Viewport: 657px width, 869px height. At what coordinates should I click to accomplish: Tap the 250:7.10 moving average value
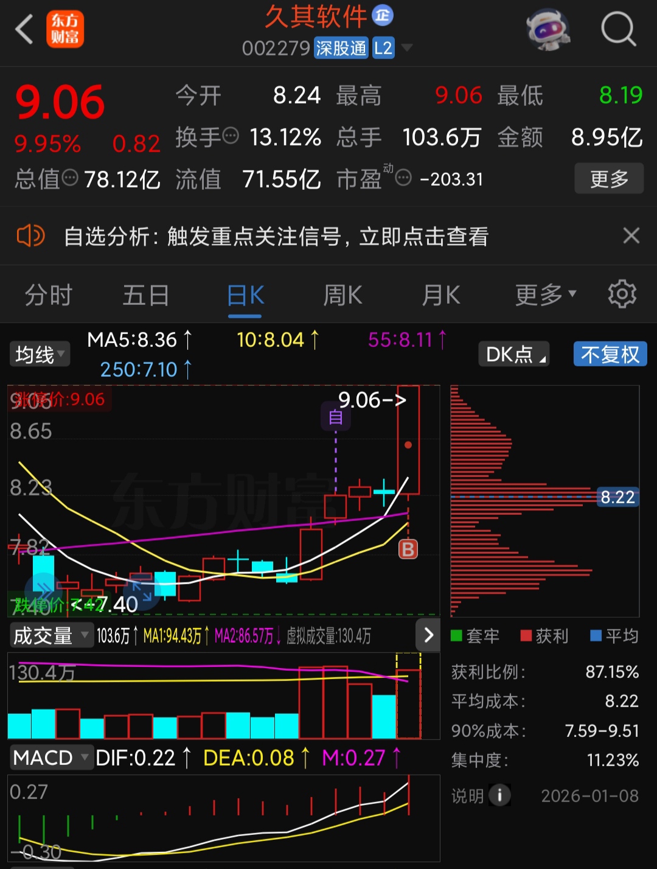[146, 369]
